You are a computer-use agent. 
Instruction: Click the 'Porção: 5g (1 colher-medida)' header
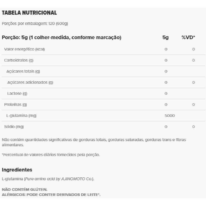pyautogui.click(x=62, y=38)
